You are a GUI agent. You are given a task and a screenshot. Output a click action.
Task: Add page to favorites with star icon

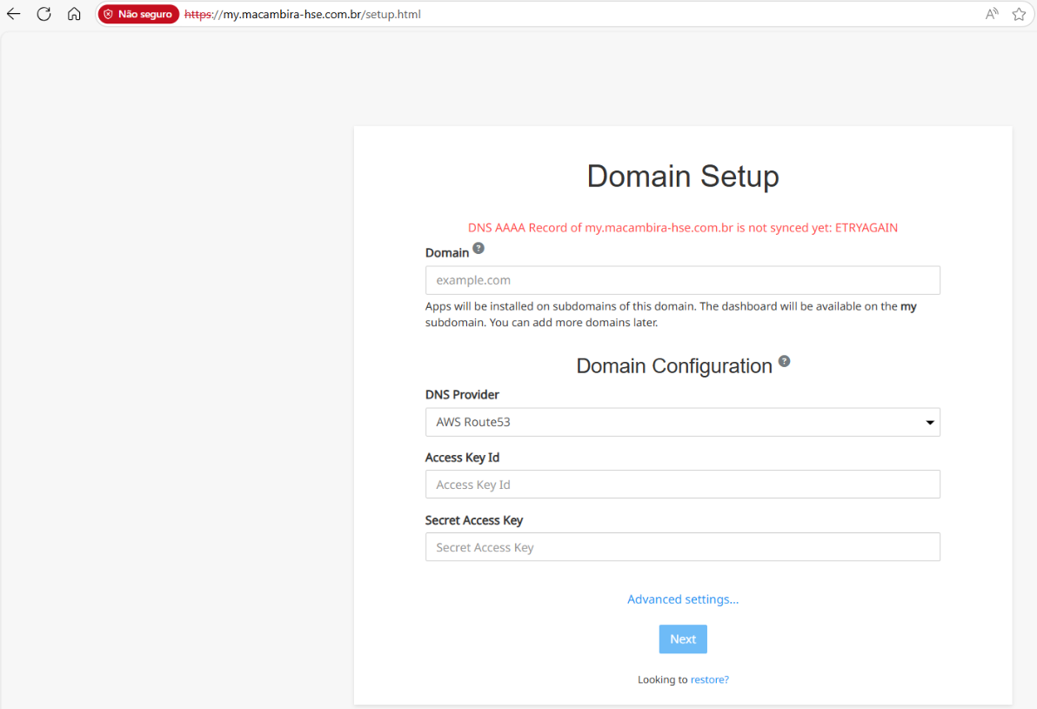[x=1019, y=14]
